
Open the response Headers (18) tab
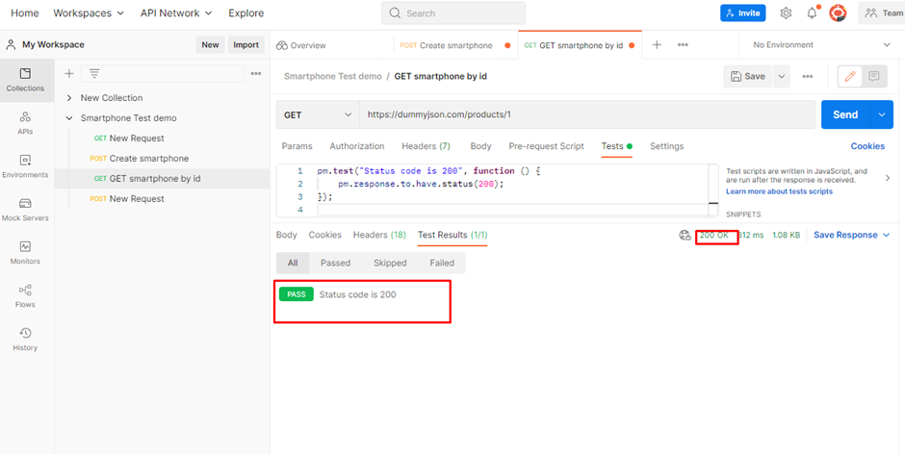tap(379, 235)
